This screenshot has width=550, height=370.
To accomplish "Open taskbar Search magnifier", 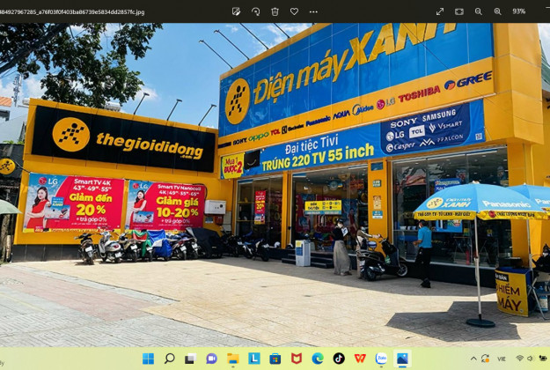I will [170, 359].
